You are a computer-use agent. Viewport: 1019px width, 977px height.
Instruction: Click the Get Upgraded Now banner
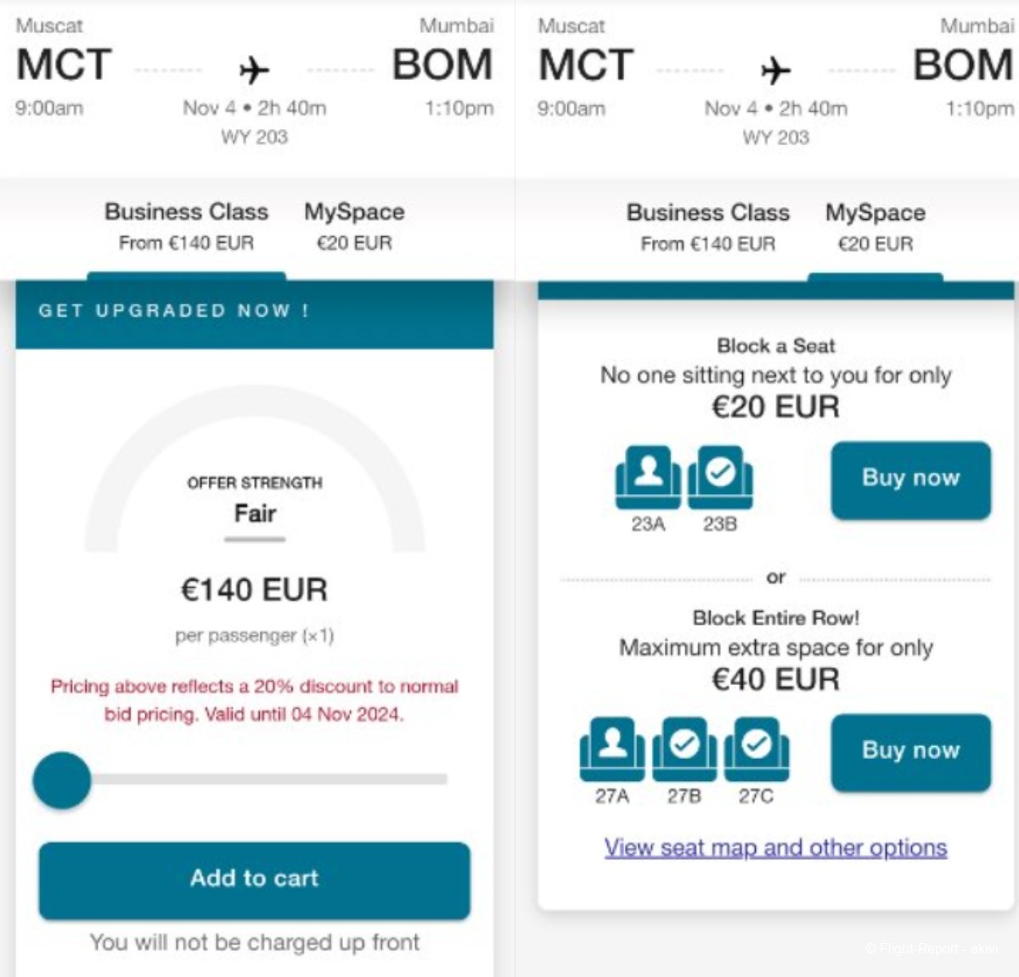click(x=254, y=313)
